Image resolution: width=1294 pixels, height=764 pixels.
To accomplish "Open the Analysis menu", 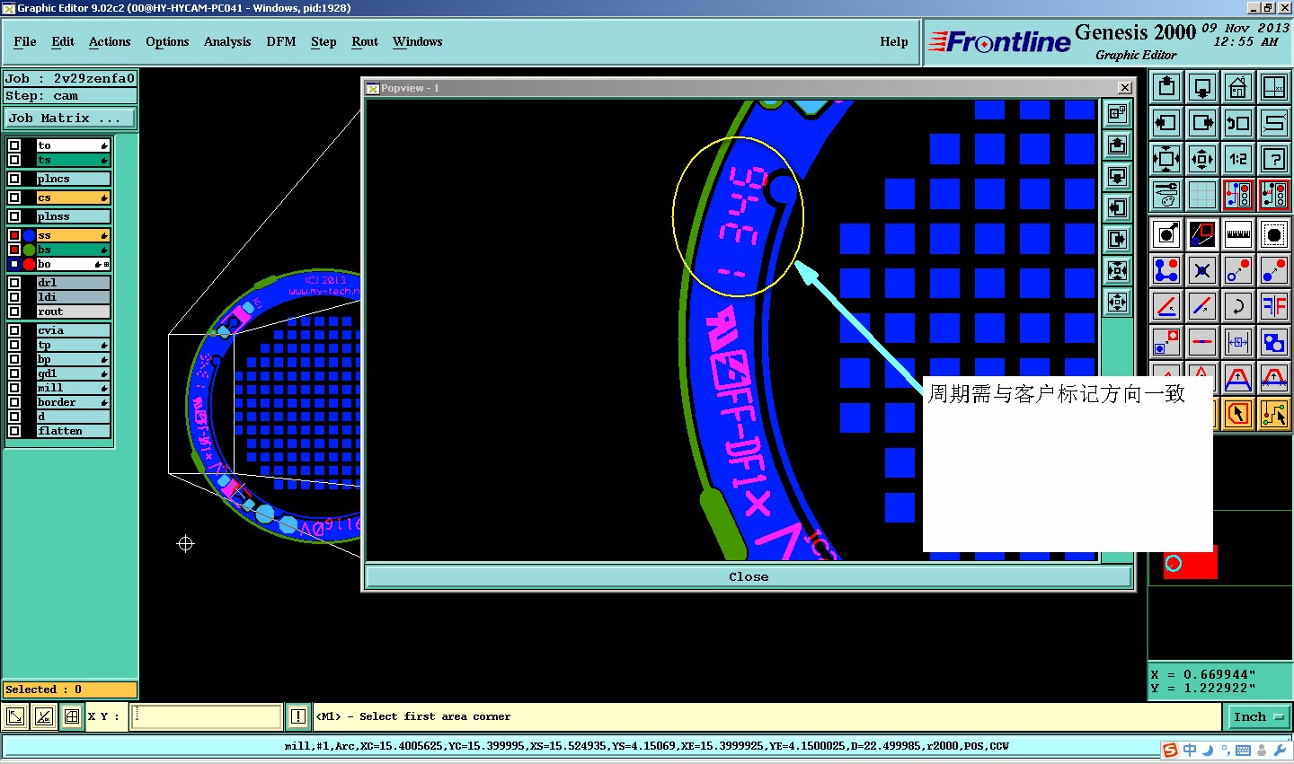I will click(x=227, y=41).
